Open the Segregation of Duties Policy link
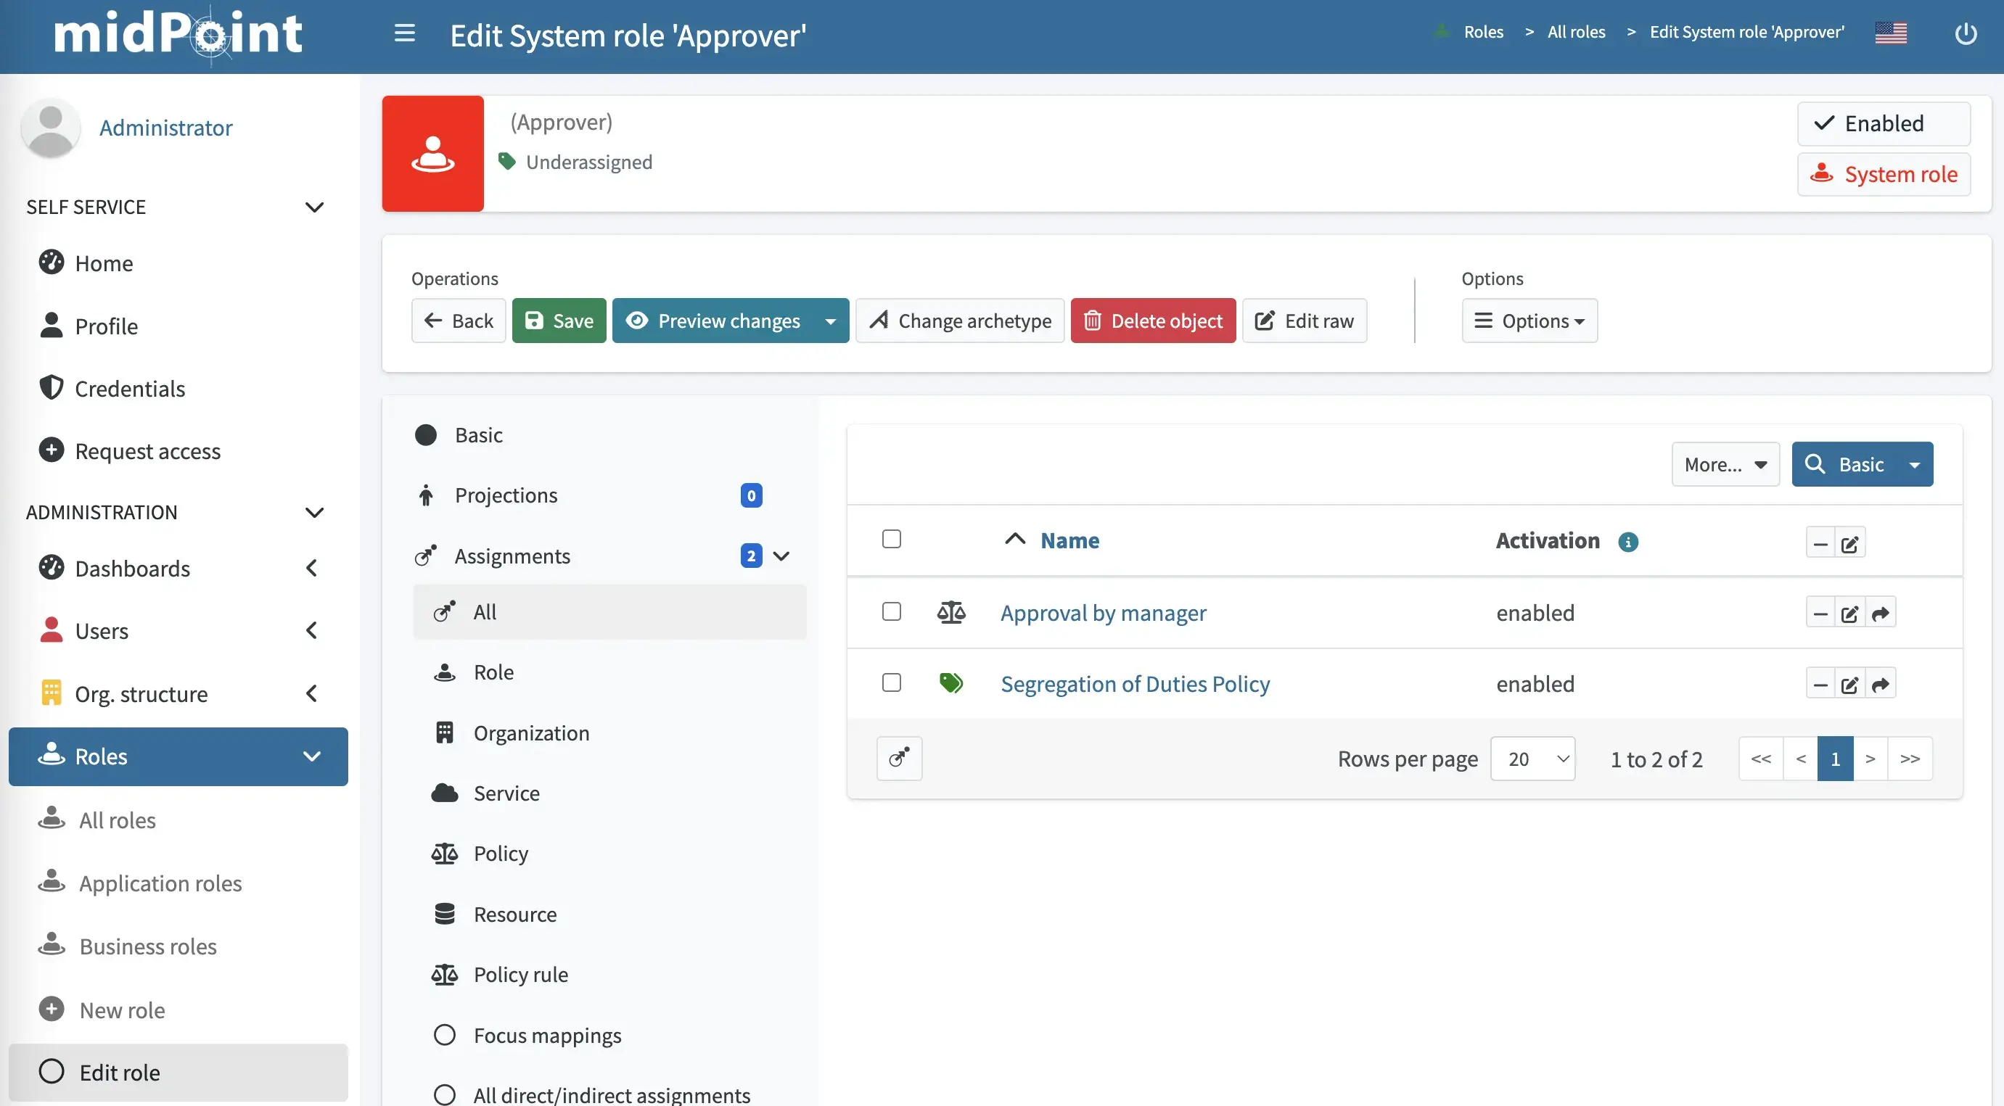This screenshot has height=1106, width=2004. pyautogui.click(x=1134, y=684)
